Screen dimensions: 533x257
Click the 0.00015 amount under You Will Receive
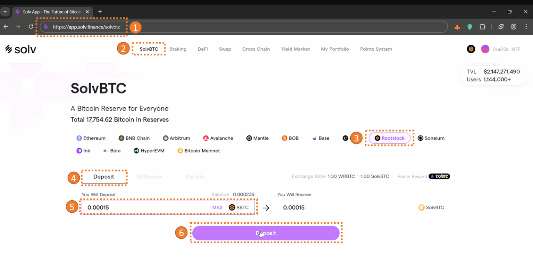pyautogui.click(x=294, y=207)
